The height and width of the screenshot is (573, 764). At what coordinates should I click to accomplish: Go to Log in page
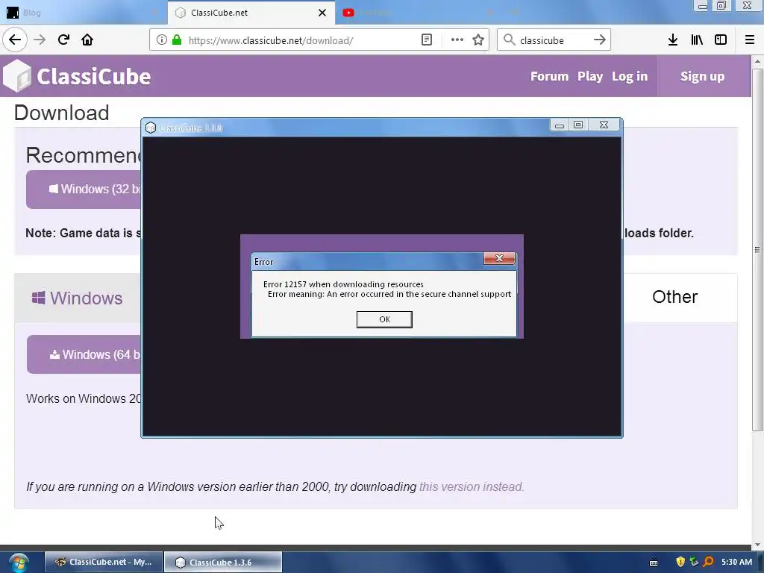tap(630, 77)
